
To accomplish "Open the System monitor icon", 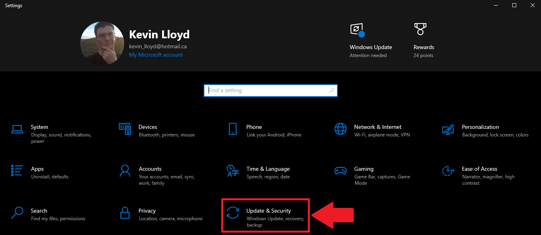I will coord(17,129).
